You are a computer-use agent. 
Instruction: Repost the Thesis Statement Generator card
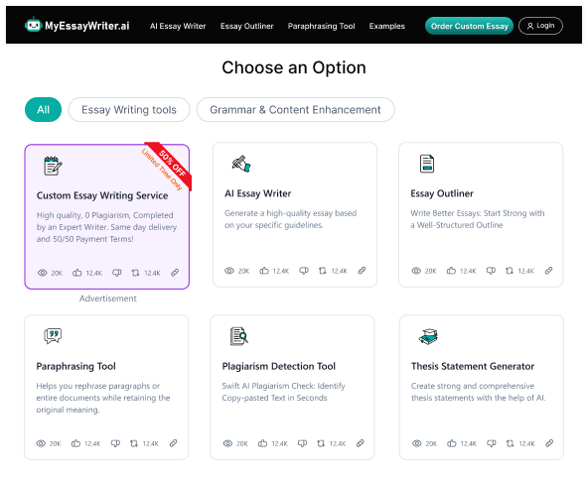coord(510,443)
